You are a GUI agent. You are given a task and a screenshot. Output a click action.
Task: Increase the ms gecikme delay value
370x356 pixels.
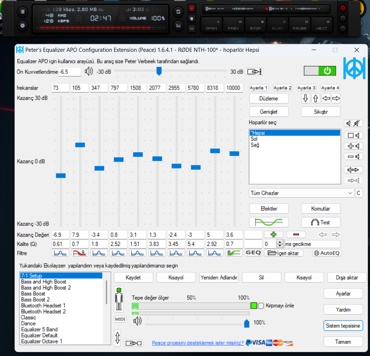(x=280, y=242)
